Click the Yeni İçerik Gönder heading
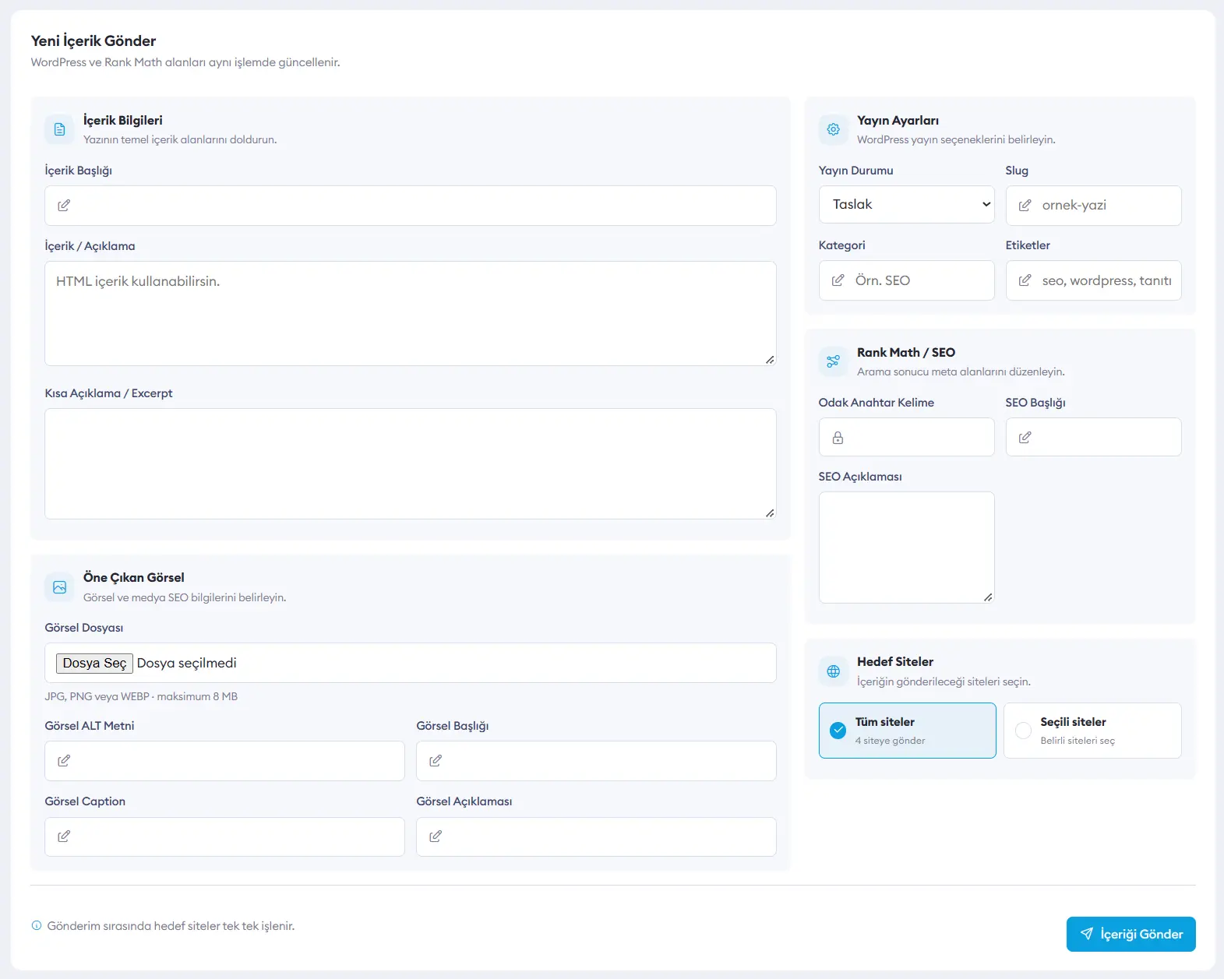Image resolution: width=1224 pixels, height=979 pixels. click(x=93, y=40)
